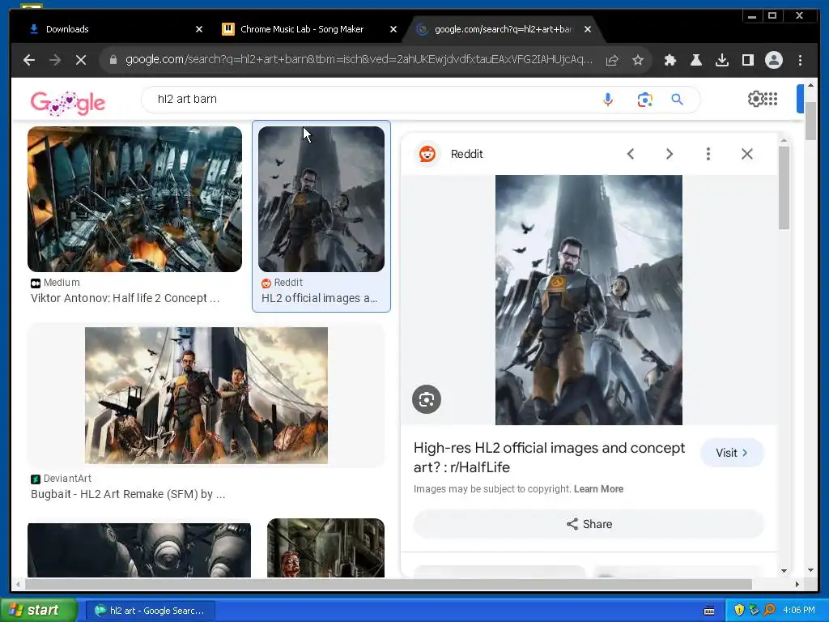Open the Google apps grid
This screenshot has width=829, height=622.
[771, 99]
